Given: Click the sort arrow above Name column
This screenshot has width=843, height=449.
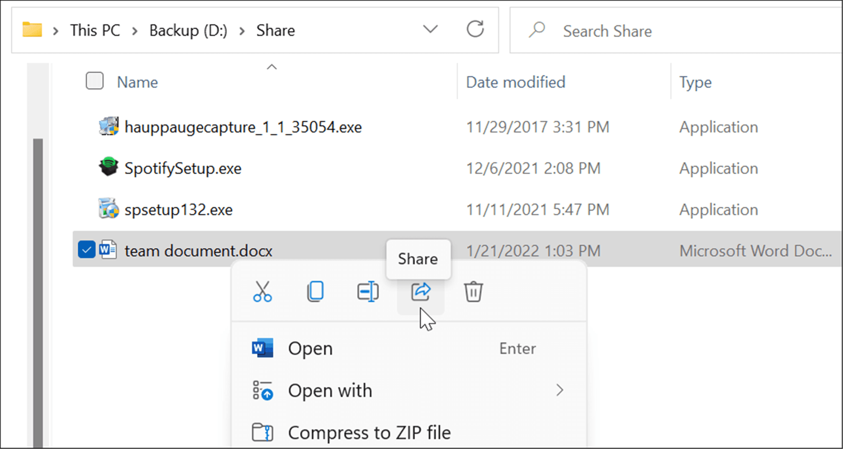Looking at the screenshot, I should (x=272, y=67).
